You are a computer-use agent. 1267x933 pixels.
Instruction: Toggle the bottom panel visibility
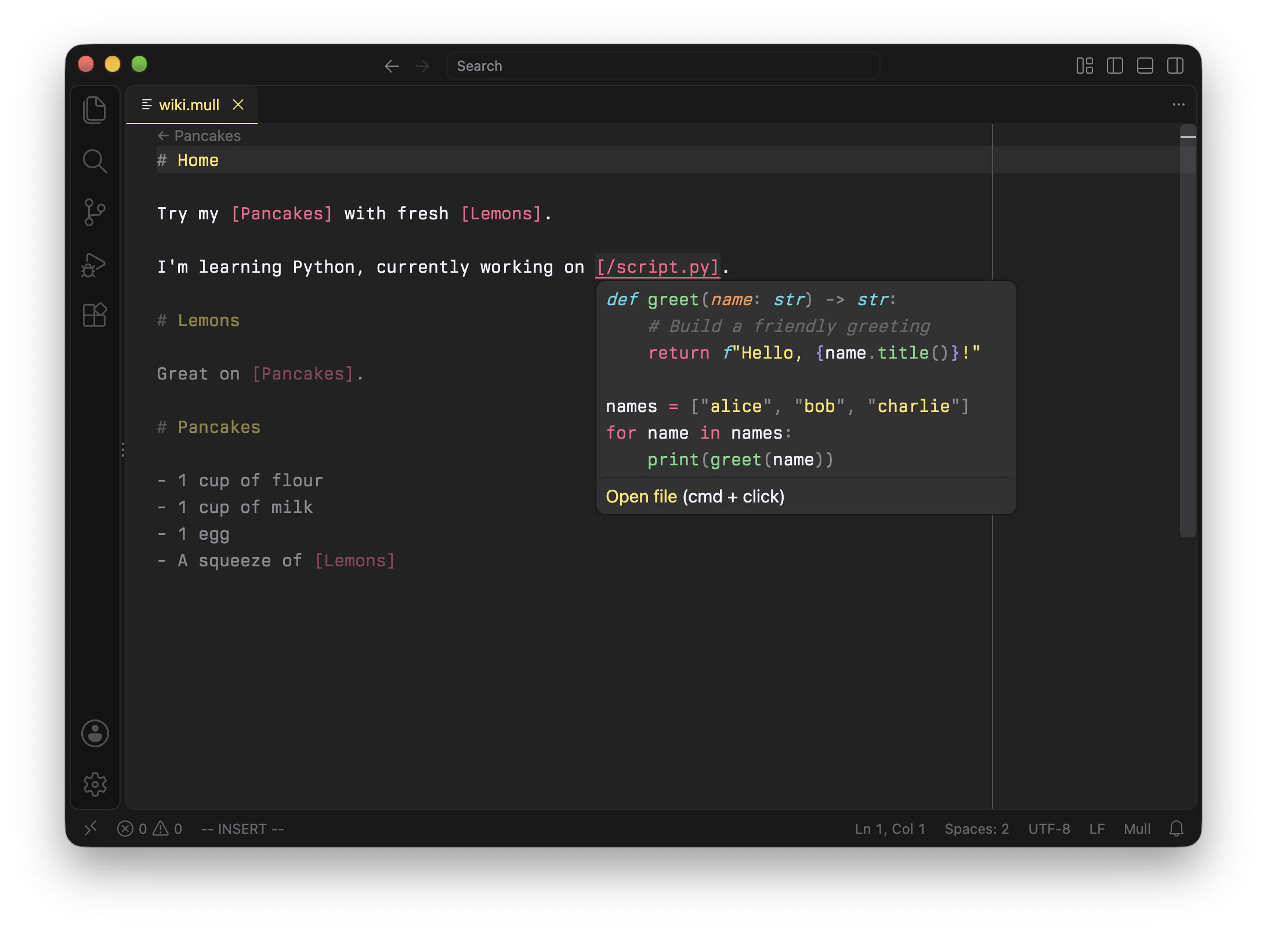pyautogui.click(x=1145, y=66)
